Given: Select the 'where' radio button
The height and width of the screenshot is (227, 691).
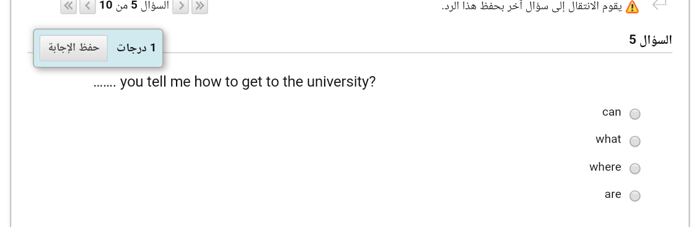Looking at the screenshot, I should coord(635,168).
